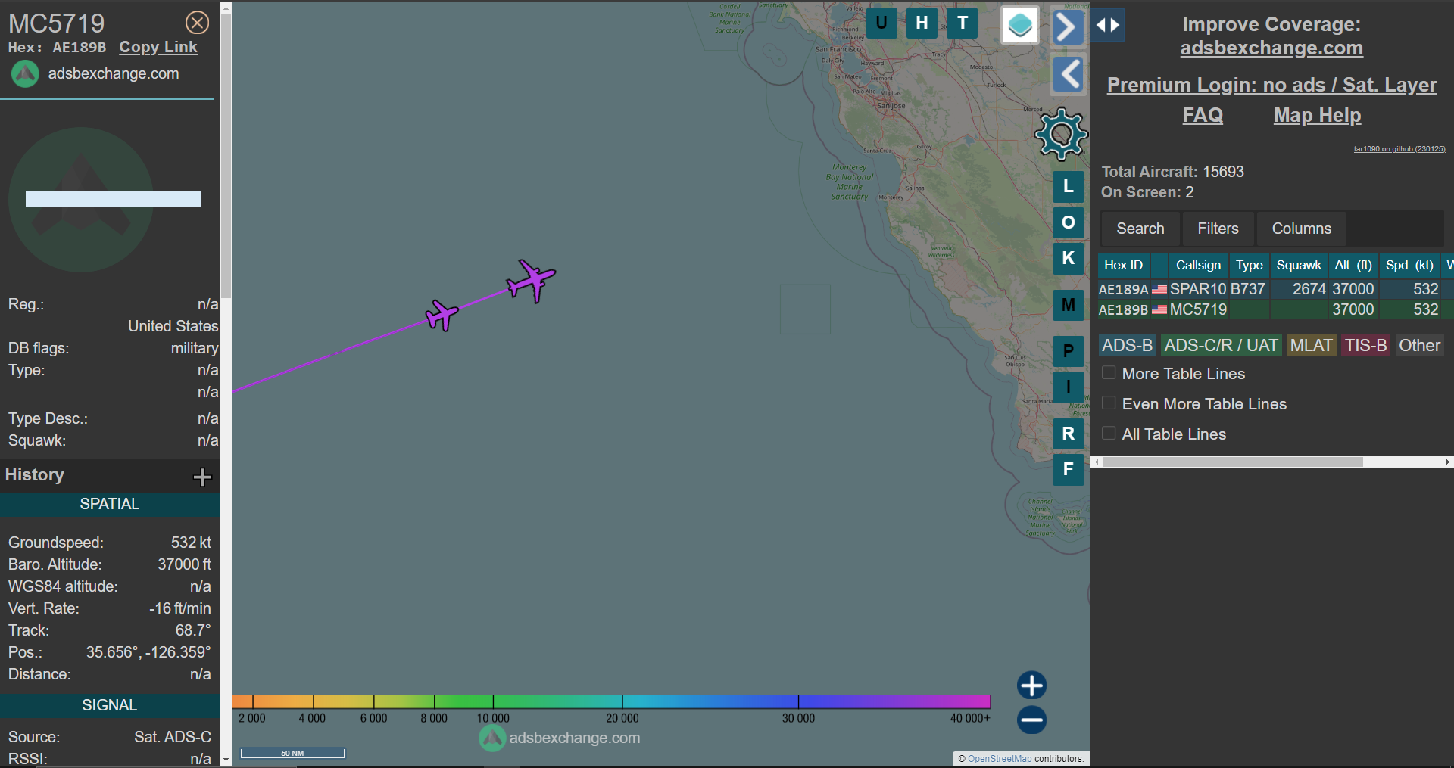Open the FAQ link
The width and height of the screenshot is (1454, 768).
(x=1203, y=115)
